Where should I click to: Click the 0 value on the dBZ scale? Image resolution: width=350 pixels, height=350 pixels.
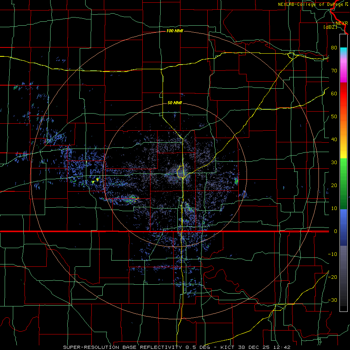click(336, 231)
